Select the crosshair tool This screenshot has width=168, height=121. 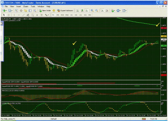tap(9, 15)
